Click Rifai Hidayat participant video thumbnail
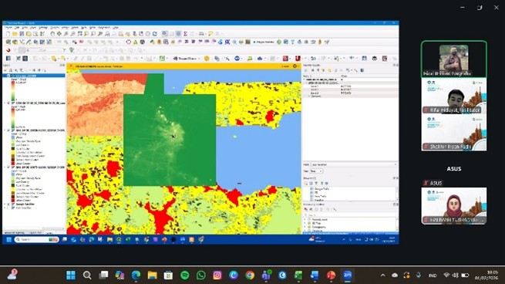The height and width of the screenshot is (284, 505). point(454,96)
